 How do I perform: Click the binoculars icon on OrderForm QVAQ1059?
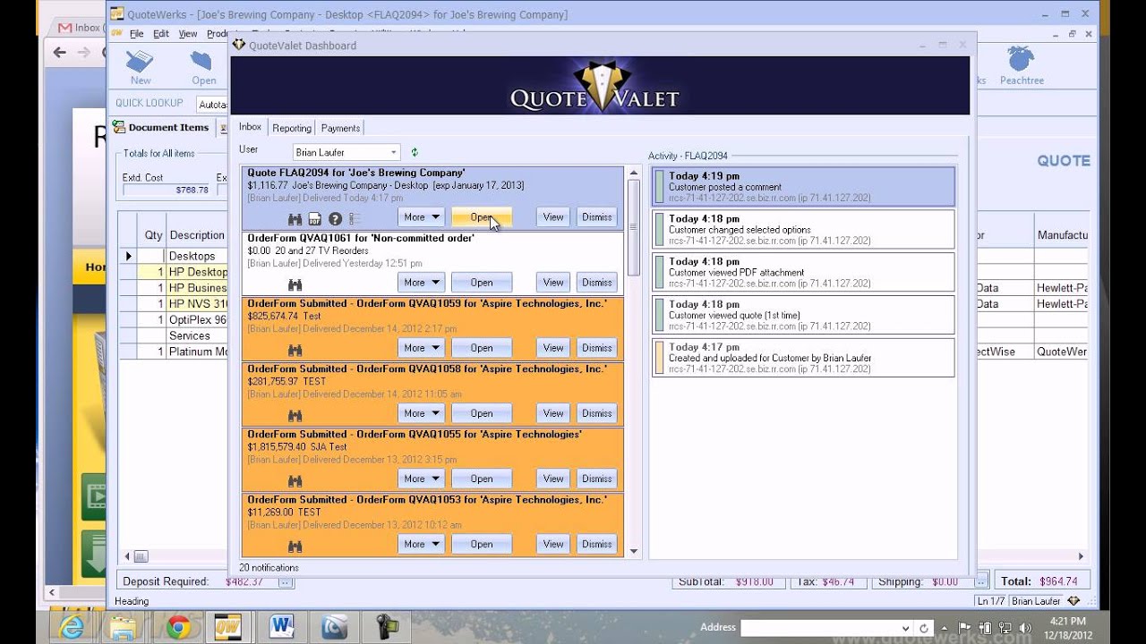(x=295, y=350)
